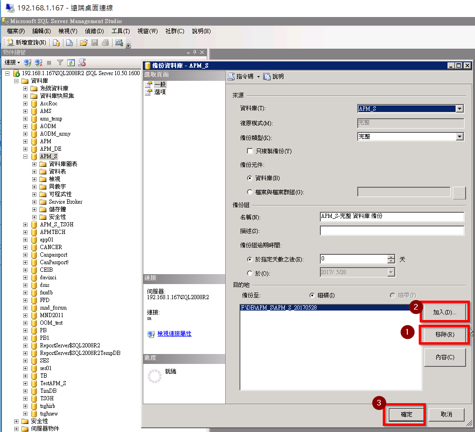Open the 備份類型(K) combo box
Screen dimensions: 475x432
pyautogui.click(x=411, y=137)
